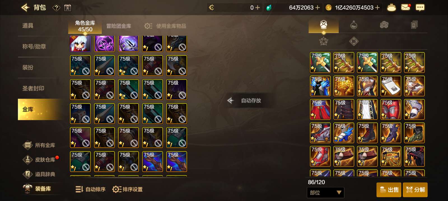Select 称号/勋章 in left menu
Viewport: 448px width, 201px height.
(34, 47)
